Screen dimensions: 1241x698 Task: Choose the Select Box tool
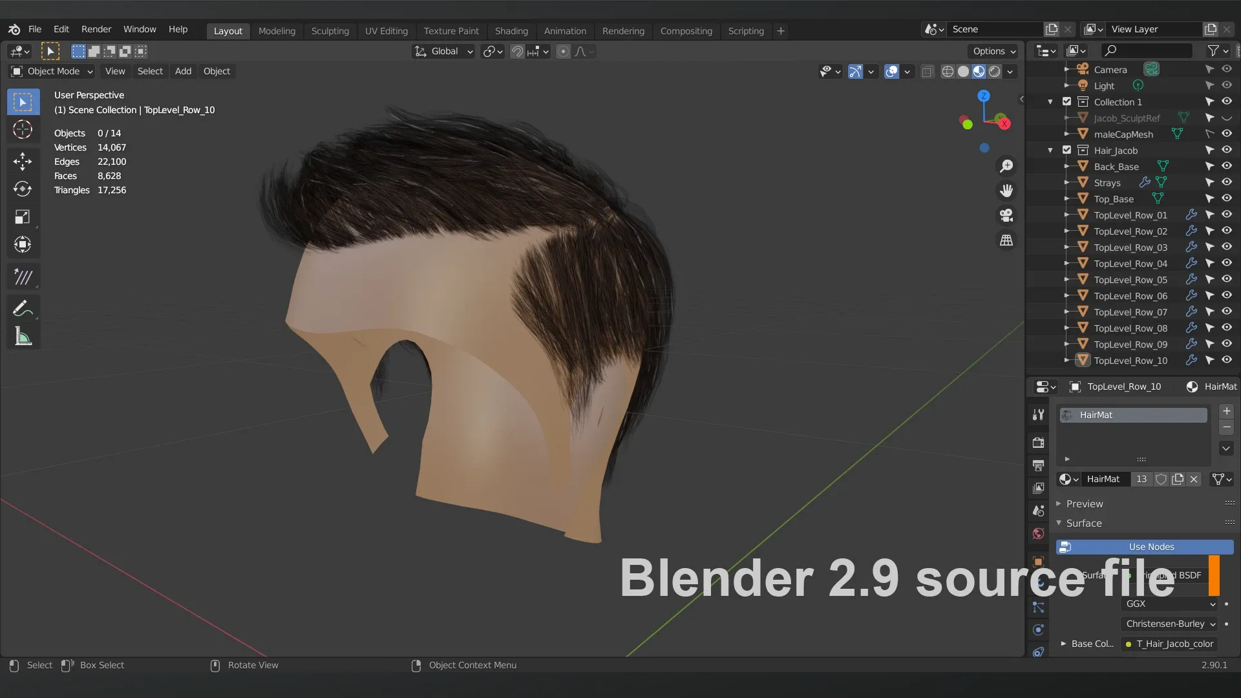[23, 102]
